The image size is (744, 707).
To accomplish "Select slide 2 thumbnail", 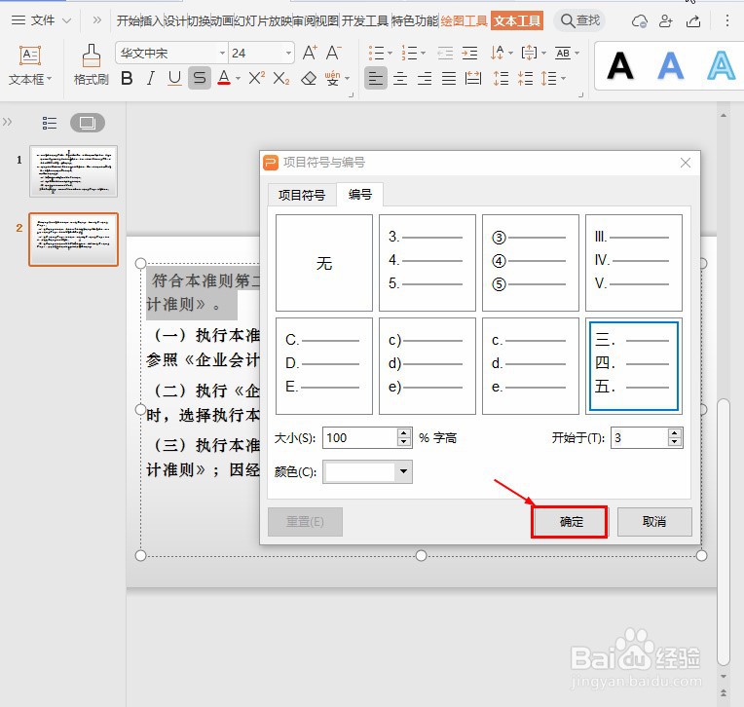I will tap(74, 240).
